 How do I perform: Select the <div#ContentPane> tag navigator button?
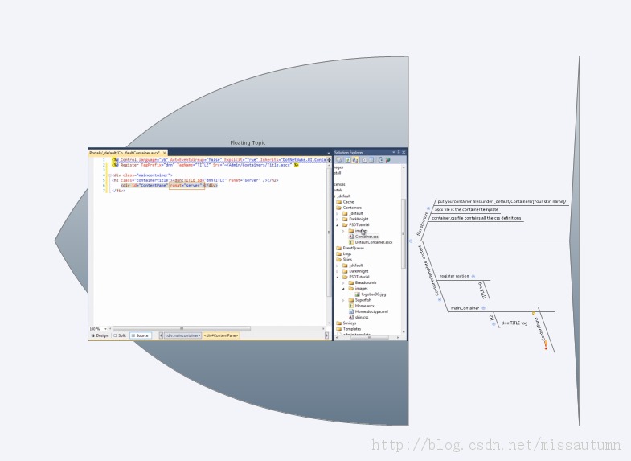point(221,335)
